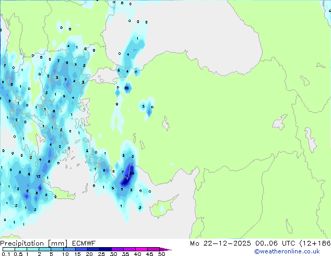Pick the 15–20 mm legend color swatch

[81, 249]
